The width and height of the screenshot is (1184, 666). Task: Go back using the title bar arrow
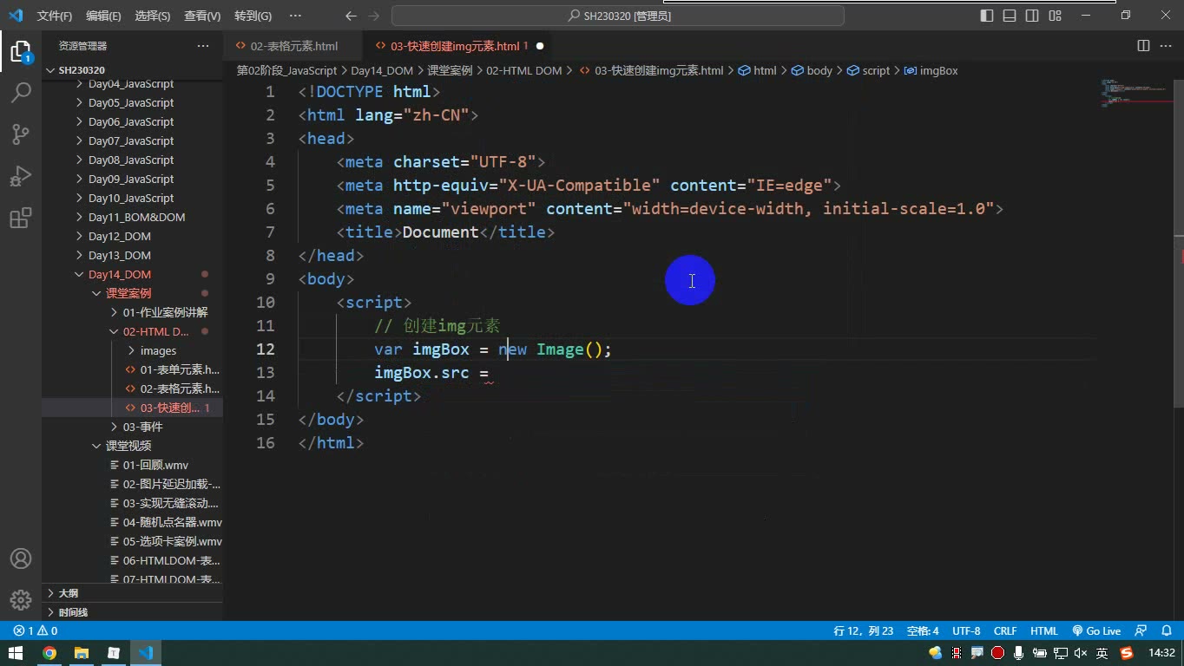coord(351,16)
